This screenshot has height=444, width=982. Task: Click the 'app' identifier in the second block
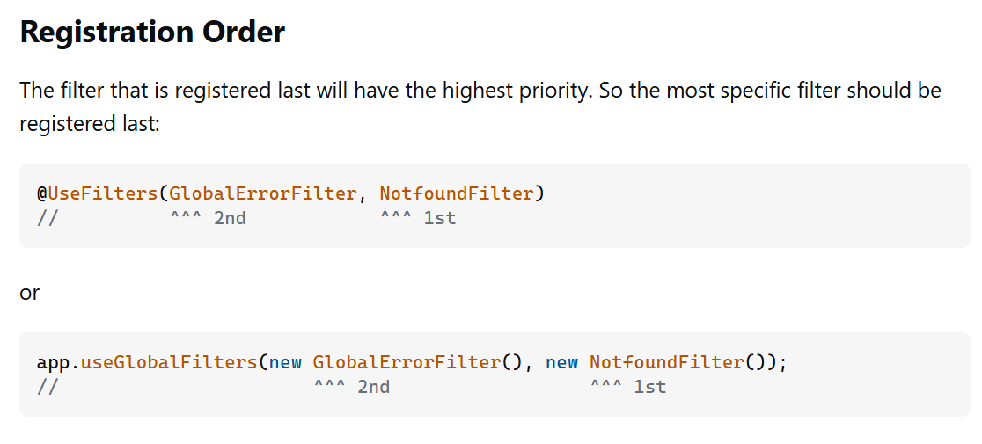coord(52,362)
